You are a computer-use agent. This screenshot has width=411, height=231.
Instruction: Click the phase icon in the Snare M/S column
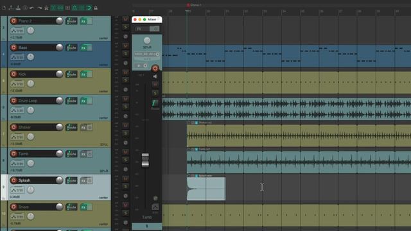[126, 223]
